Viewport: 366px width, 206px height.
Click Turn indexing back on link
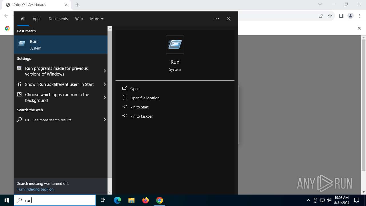tap(36, 189)
